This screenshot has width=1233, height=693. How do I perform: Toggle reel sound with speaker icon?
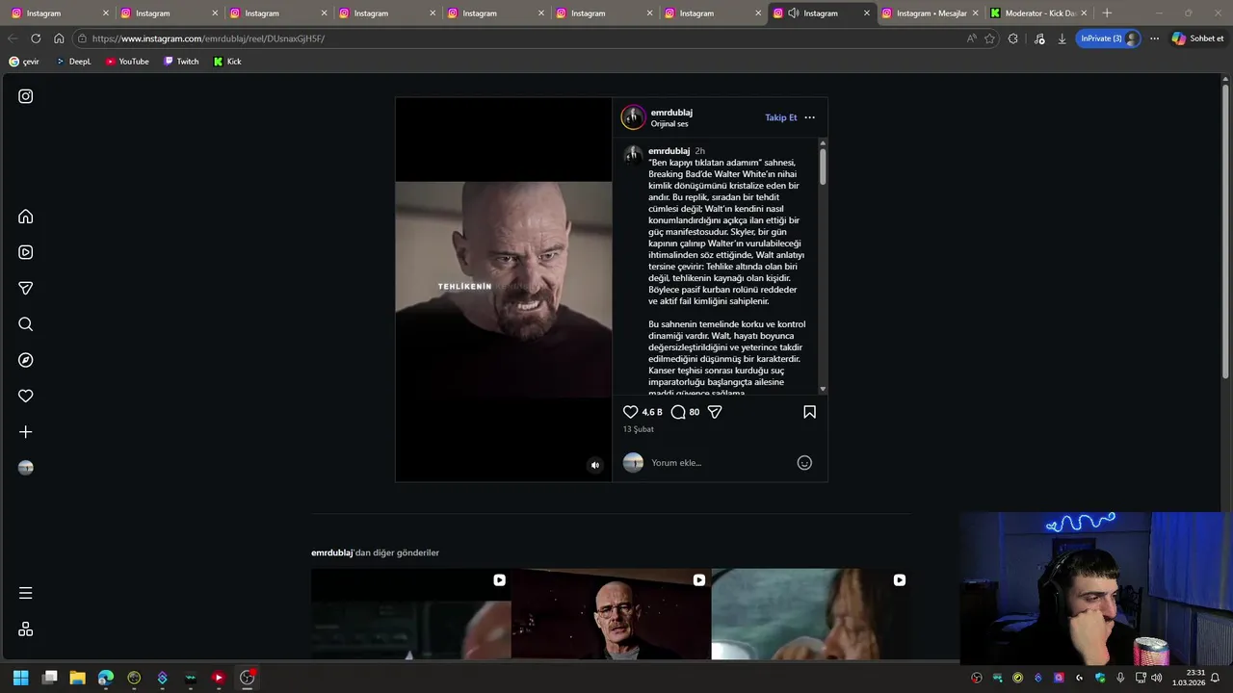tap(594, 465)
